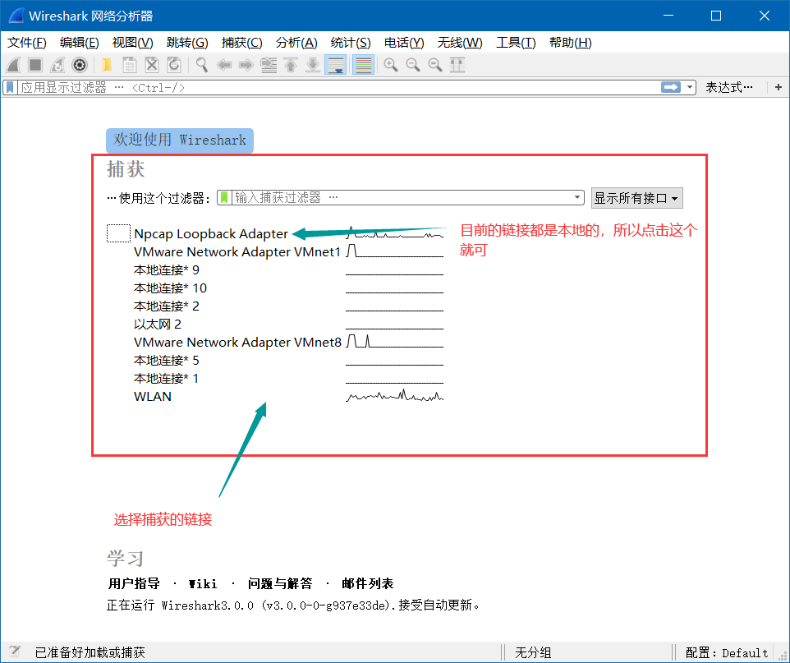Screen dimensions: 790x663
Task: Click the start capture shark fin icon
Action: click(x=14, y=65)
